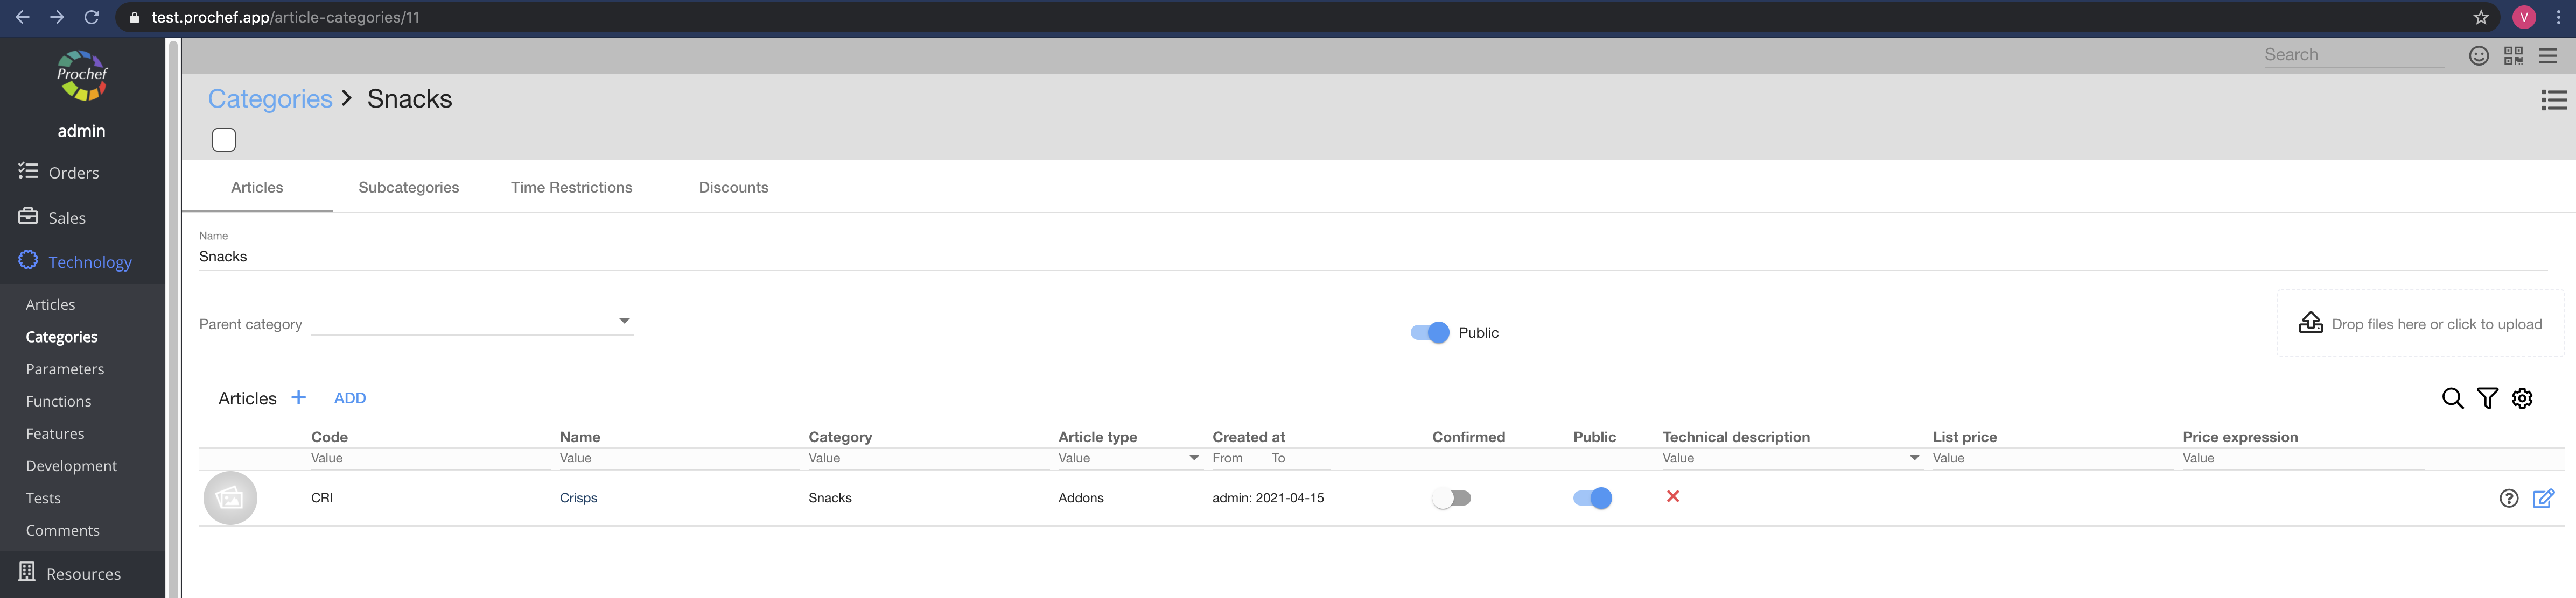2576x598 pixels.
Task: Click the smiley face icon in the header
Action: [x=2478, y=56]
